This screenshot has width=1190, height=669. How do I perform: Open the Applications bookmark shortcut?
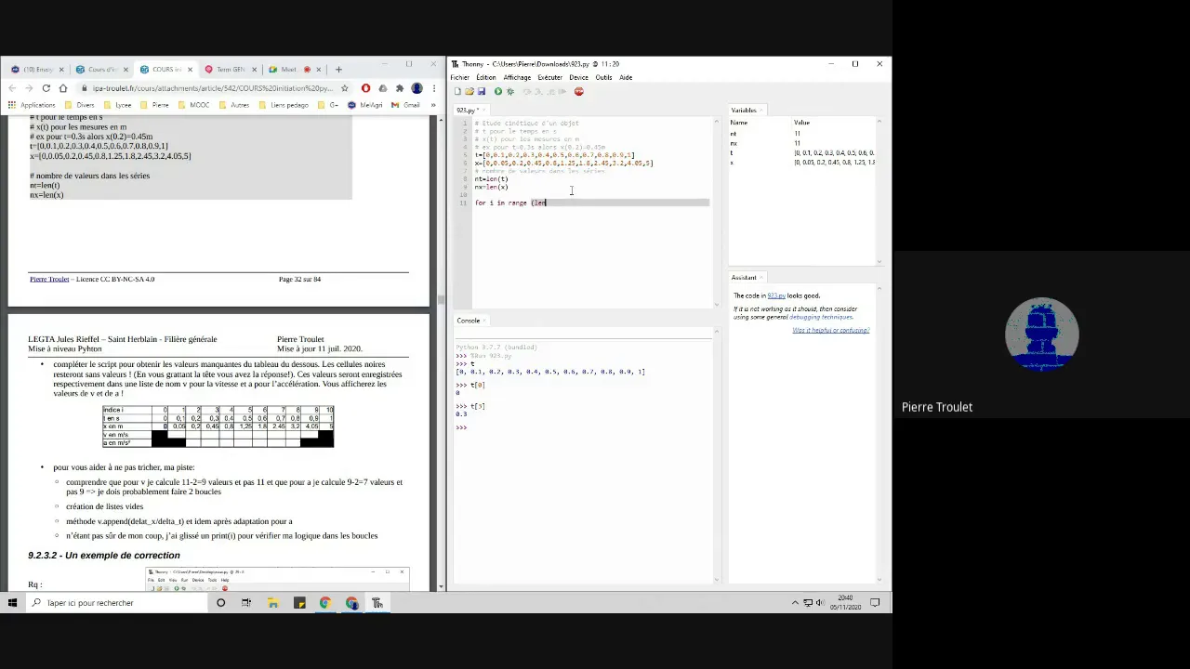32,105
